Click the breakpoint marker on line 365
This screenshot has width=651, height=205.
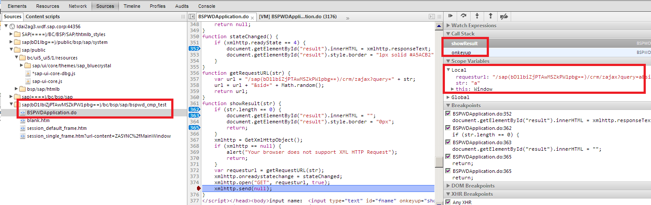194,128
